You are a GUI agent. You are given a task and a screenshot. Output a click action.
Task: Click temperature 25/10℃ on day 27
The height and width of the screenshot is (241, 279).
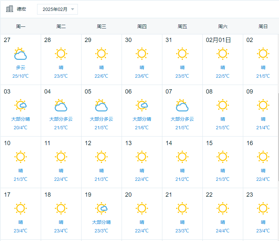(x=21, y=76)
